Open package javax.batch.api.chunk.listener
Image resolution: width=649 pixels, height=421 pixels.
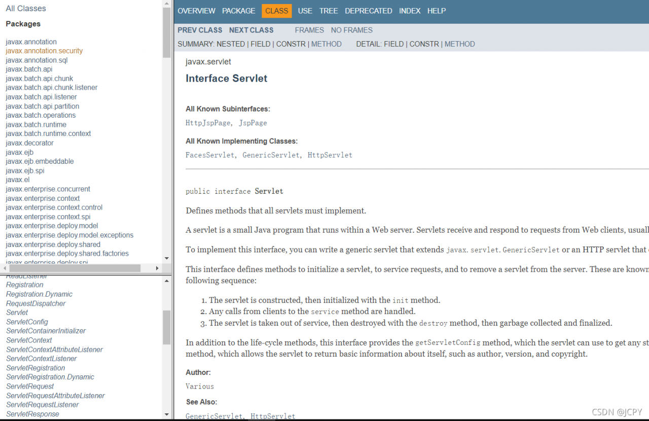51,87
